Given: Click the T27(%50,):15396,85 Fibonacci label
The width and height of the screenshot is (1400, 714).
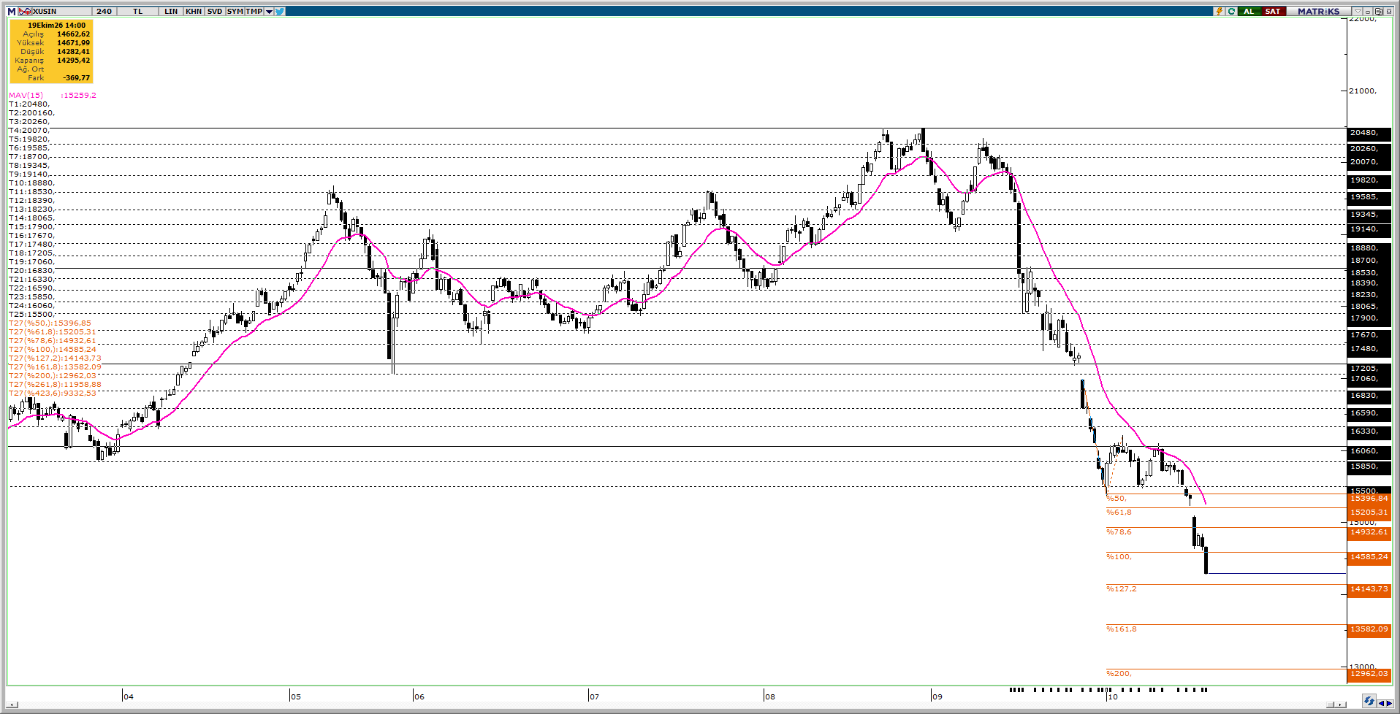Looking at the screenshot, I should click(x=50, y=323).
